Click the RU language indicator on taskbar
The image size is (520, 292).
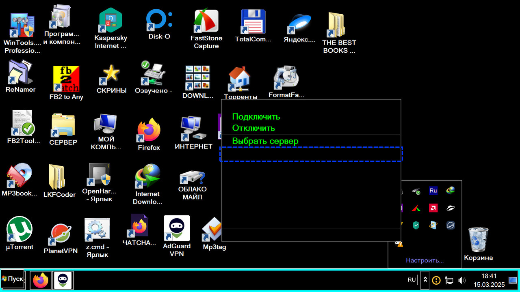tap(412, 280)
